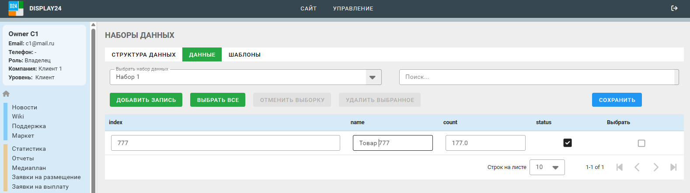This screenshot has height=193, width=690.
Task: Click into the Поиск search field
Action: tap(538, 77)
